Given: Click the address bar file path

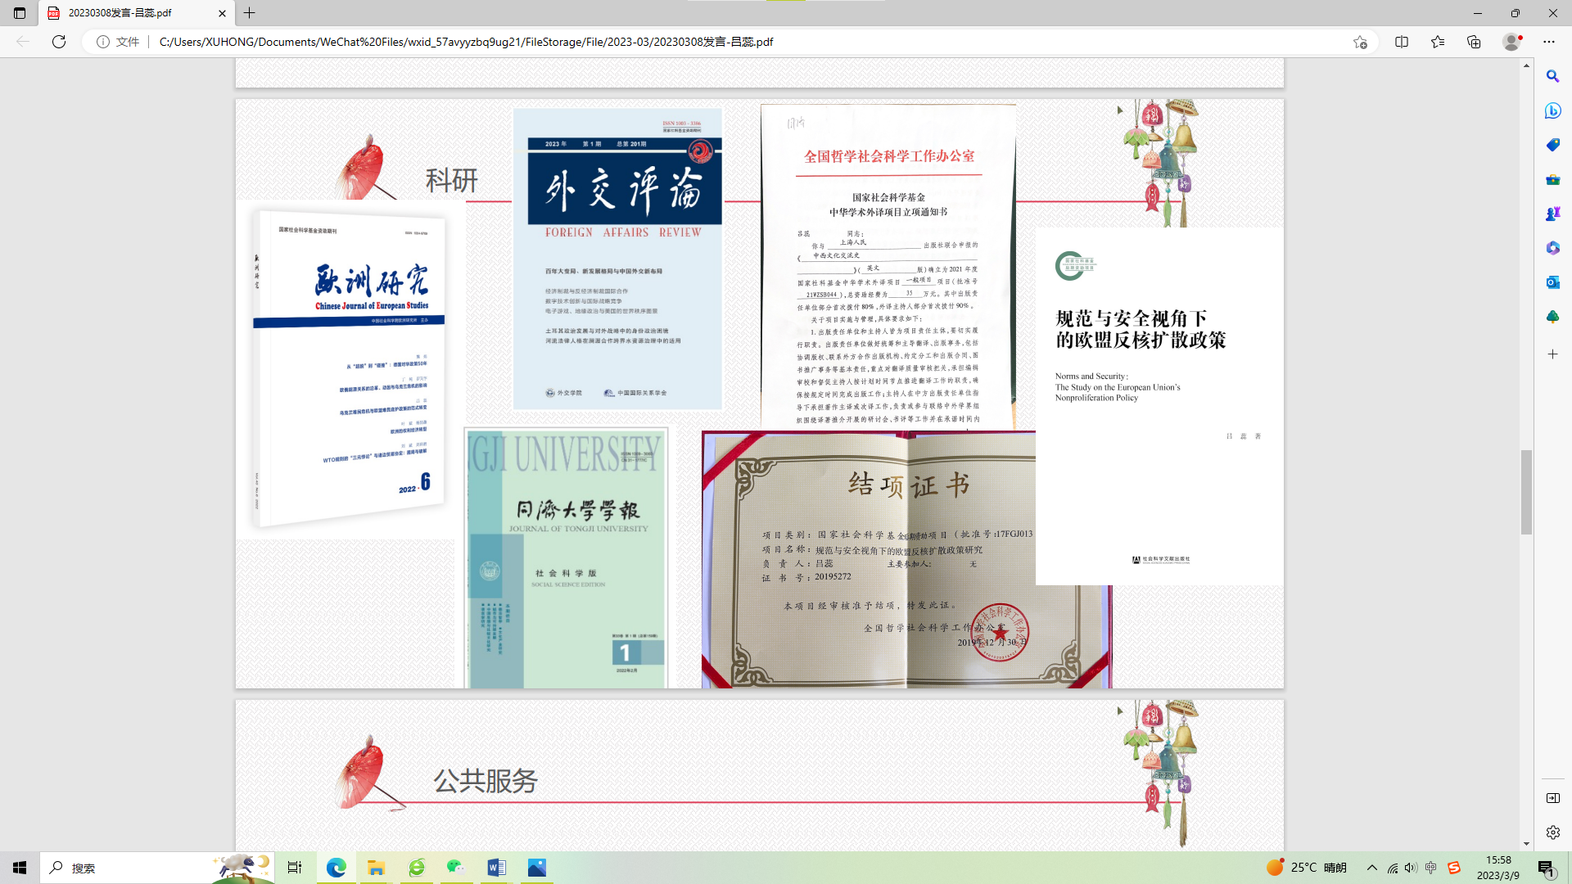Looking at the screenshot, I should coord(467,42).
